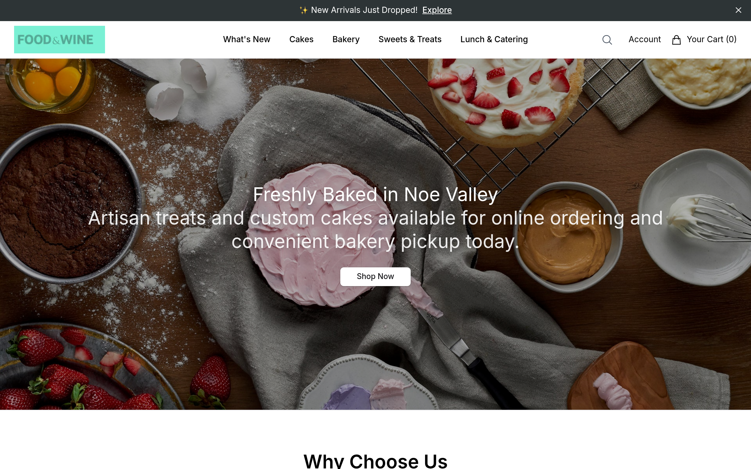Click the sparkle emoji in the banner
751x469 pixels.
(304, 10)
